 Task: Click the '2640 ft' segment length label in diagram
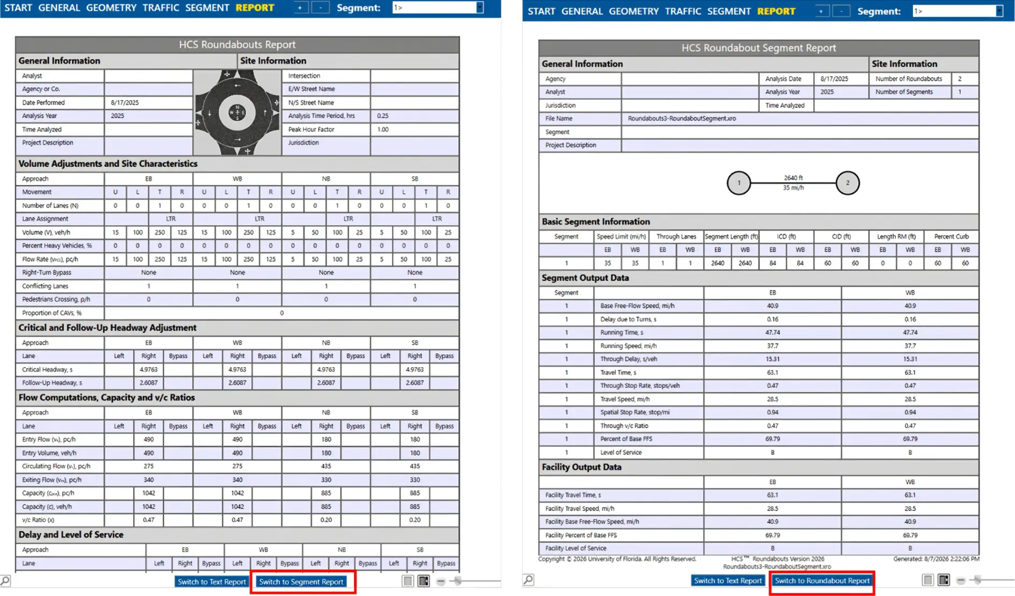coord(793,178)
